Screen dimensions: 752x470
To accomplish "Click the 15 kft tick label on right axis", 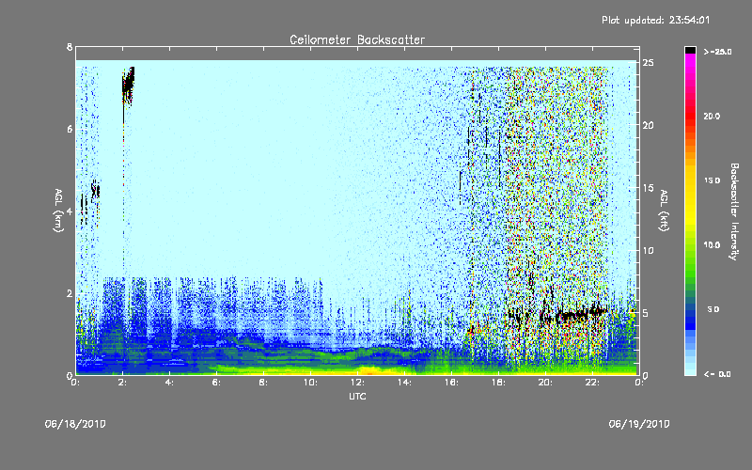I will click(648, 188).
